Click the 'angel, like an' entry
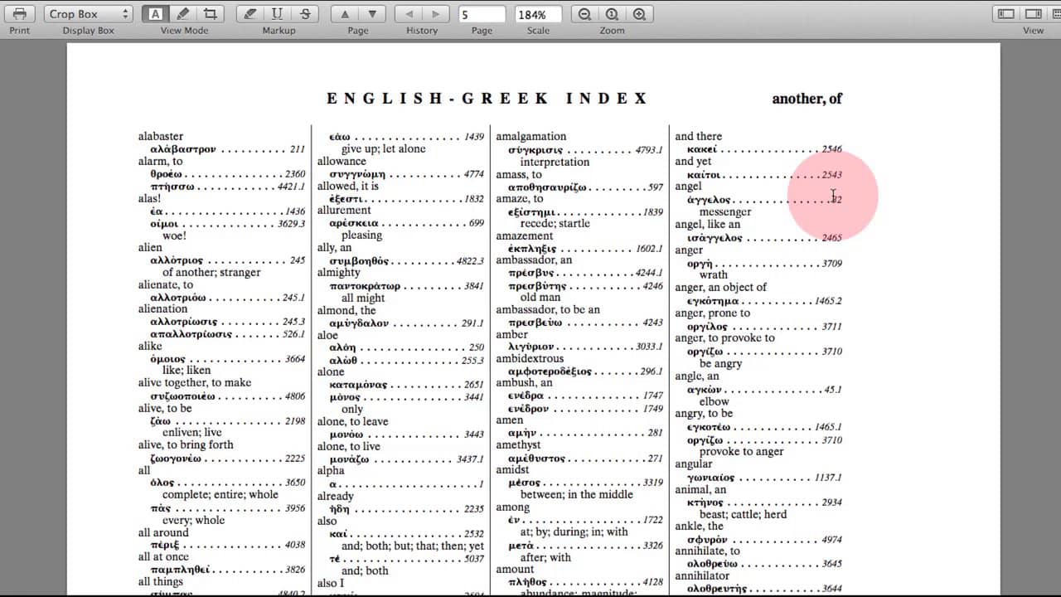 707,225
